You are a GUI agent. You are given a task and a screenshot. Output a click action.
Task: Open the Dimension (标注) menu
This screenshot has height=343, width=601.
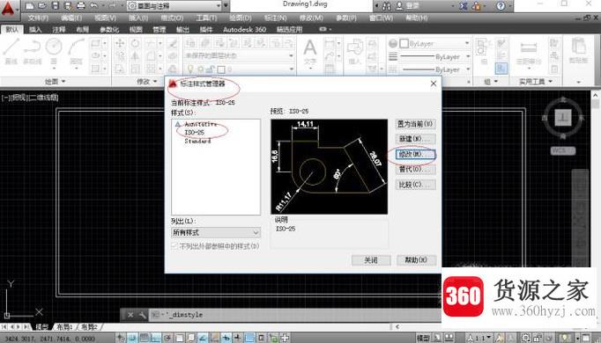(x=276, y=18)
